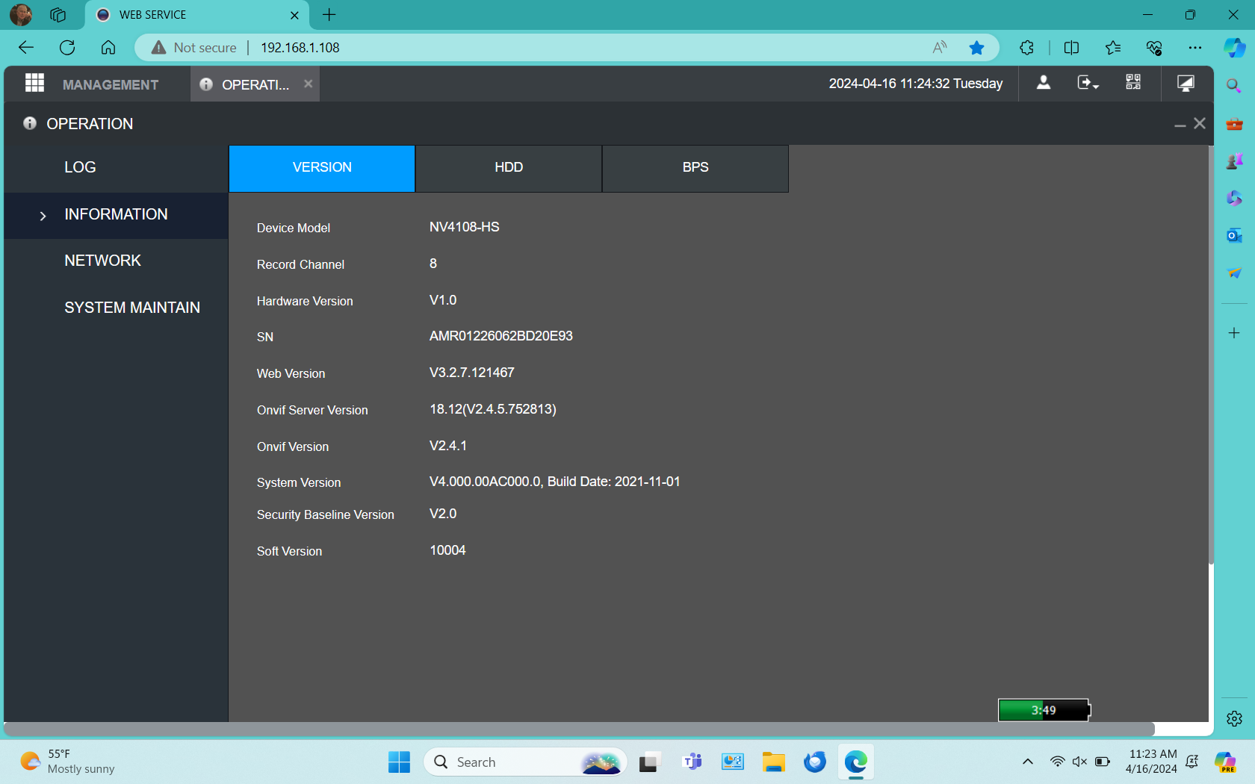Click sidebar search icon
Image resolution: width=1255 pixels, height=784 pixels.
point(1234,86)
